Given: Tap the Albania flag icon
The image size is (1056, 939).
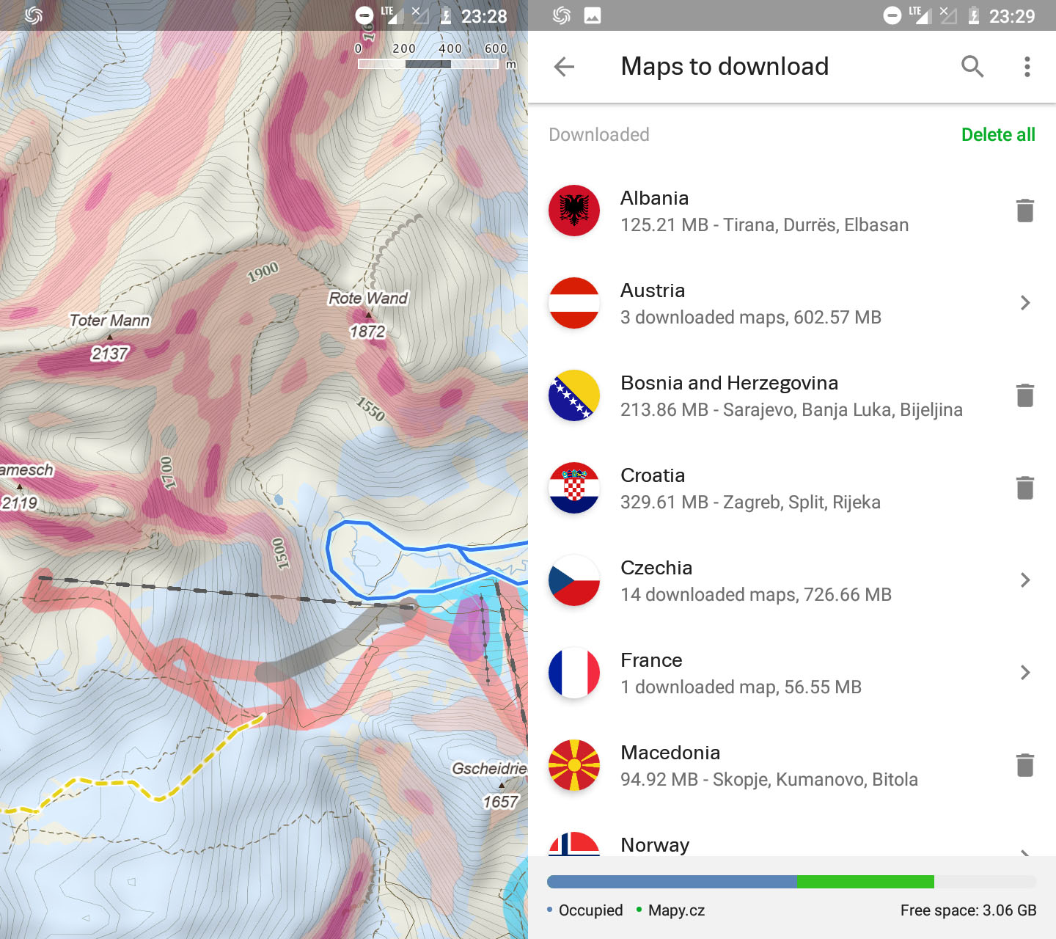Looking at the screenshot, I should [x=574, y=211].
